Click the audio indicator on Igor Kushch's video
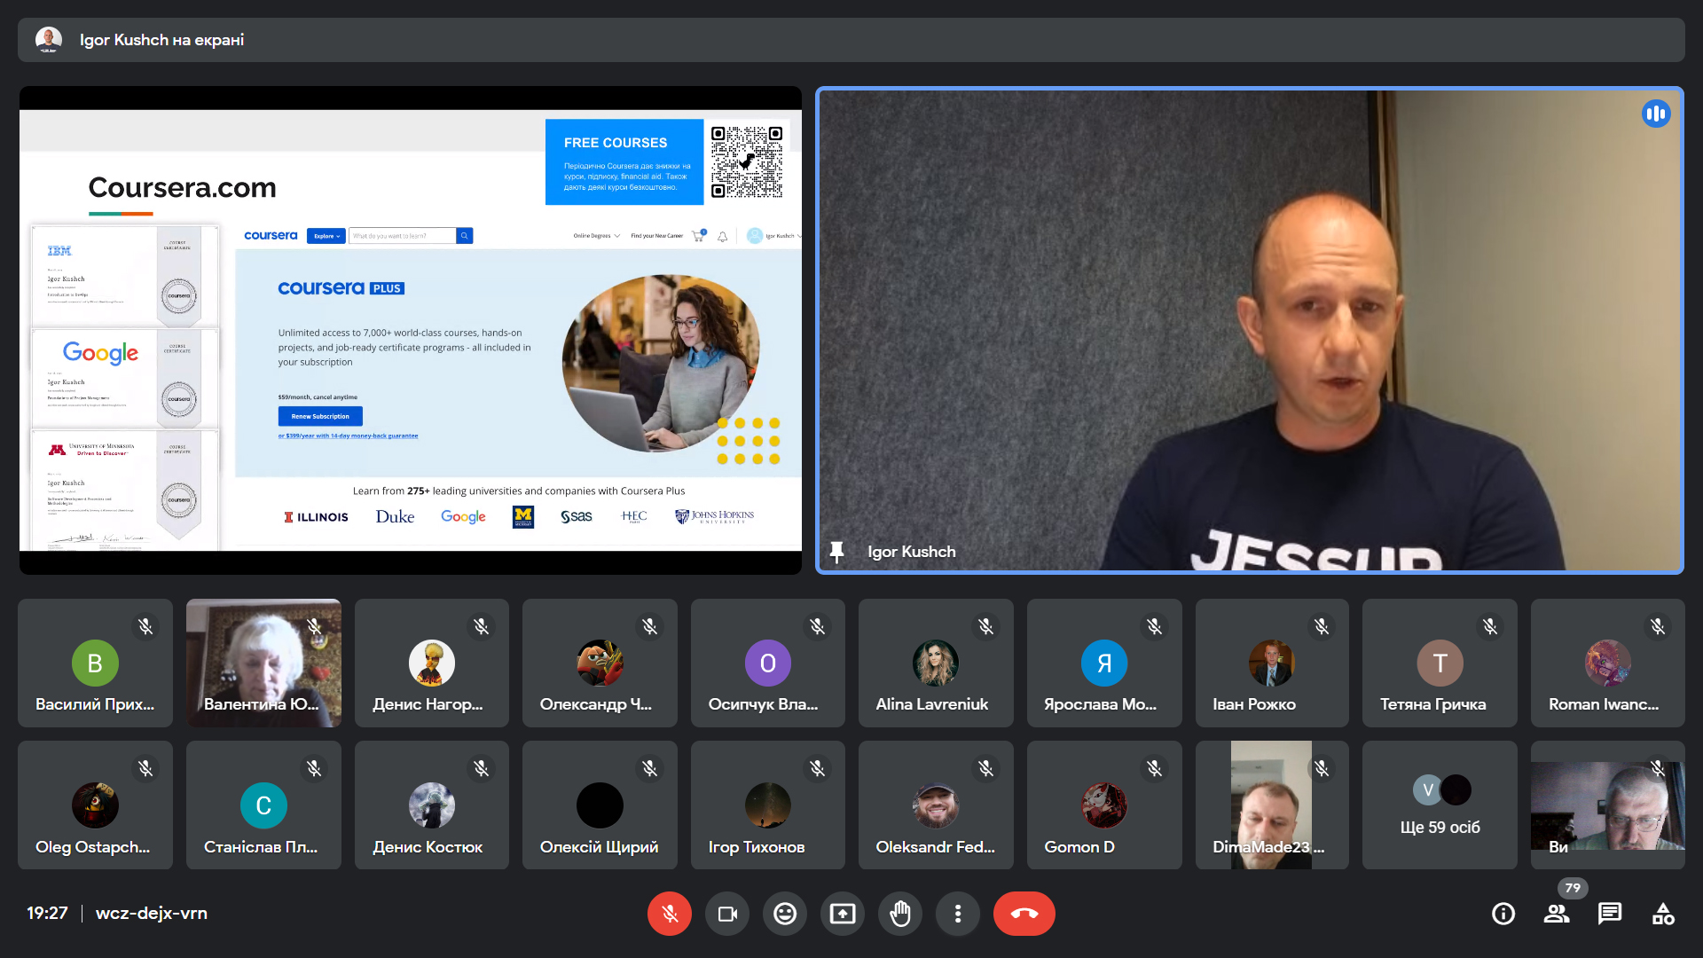Screen dimensions: 1703x958 coord(1656,114)
